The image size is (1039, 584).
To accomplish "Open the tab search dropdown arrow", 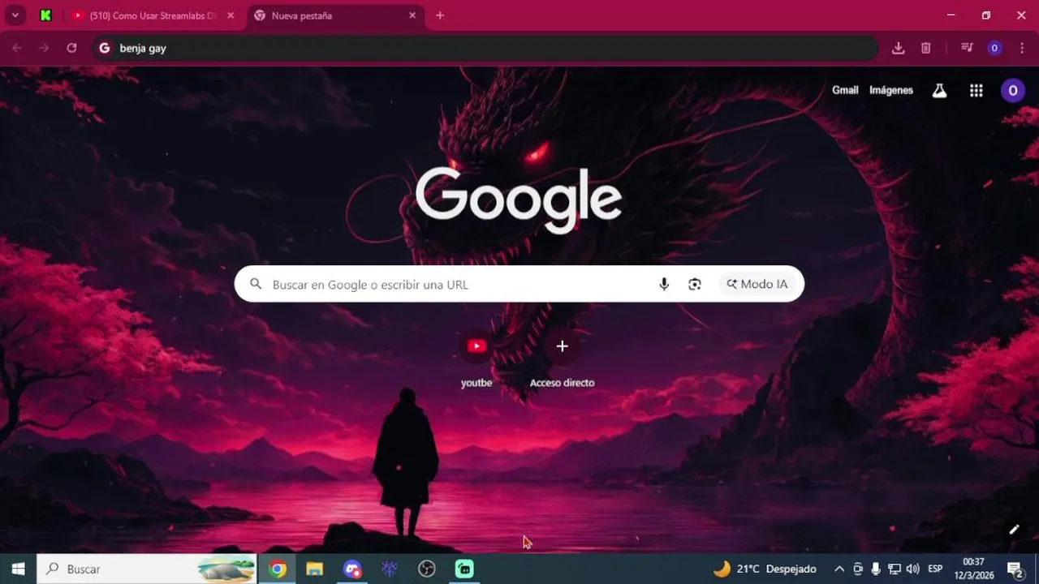I will tap(15, 15).
